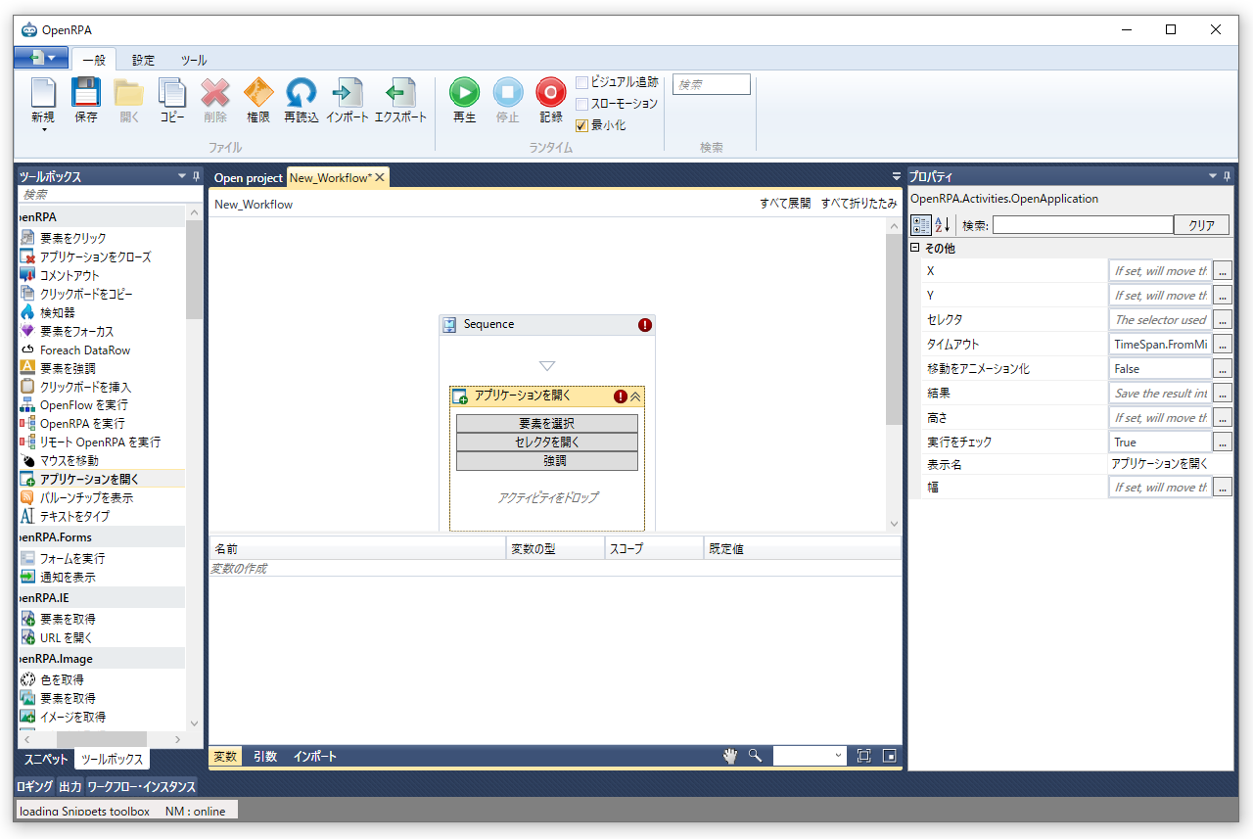This screenshot has height=839, width=1253.
Task: Choose URL を開く under OpenRPA.IE
Action: (67, 637)
